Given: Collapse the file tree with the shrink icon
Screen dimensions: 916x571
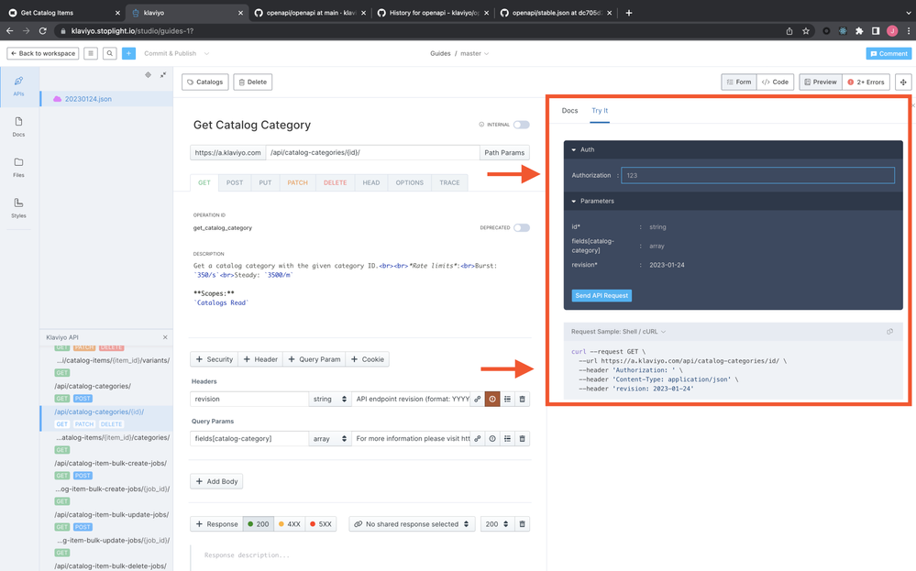Looking at the screenshot, I should (x=163, y=75).
